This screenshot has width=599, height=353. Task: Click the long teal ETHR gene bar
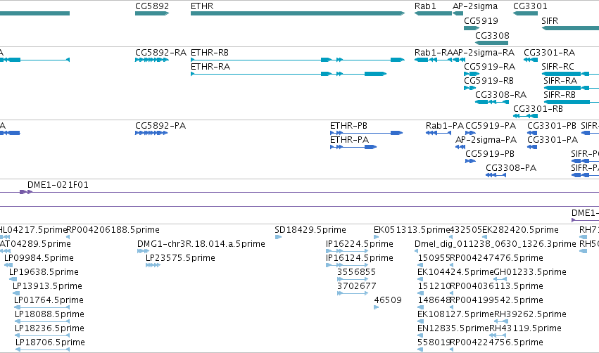coord(298,13)
